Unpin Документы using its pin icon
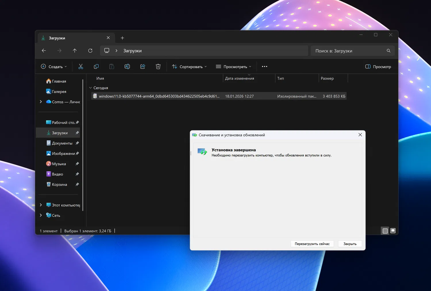The image size is (431, 291). click(77, 143)
